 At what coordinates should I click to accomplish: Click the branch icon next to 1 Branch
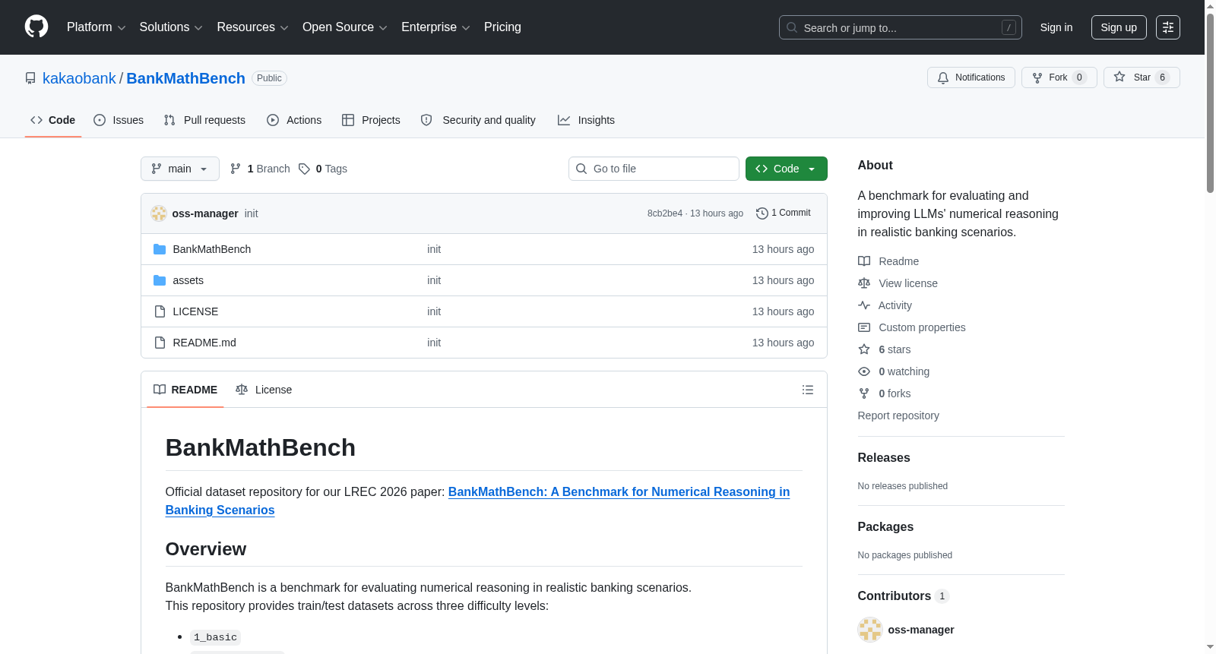(x=236, y=169)
